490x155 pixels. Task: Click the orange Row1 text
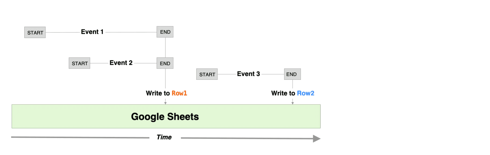coord(179,93)
